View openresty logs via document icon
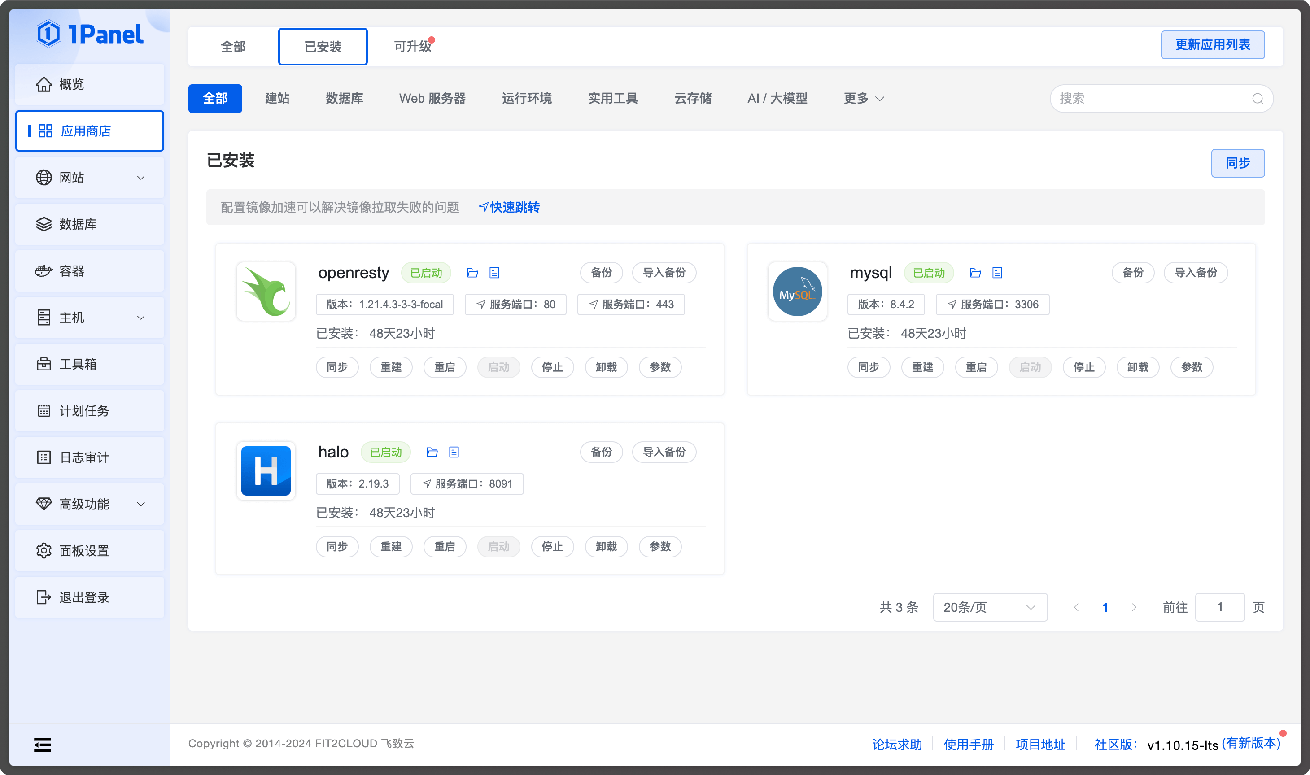 tap(494, 273)
